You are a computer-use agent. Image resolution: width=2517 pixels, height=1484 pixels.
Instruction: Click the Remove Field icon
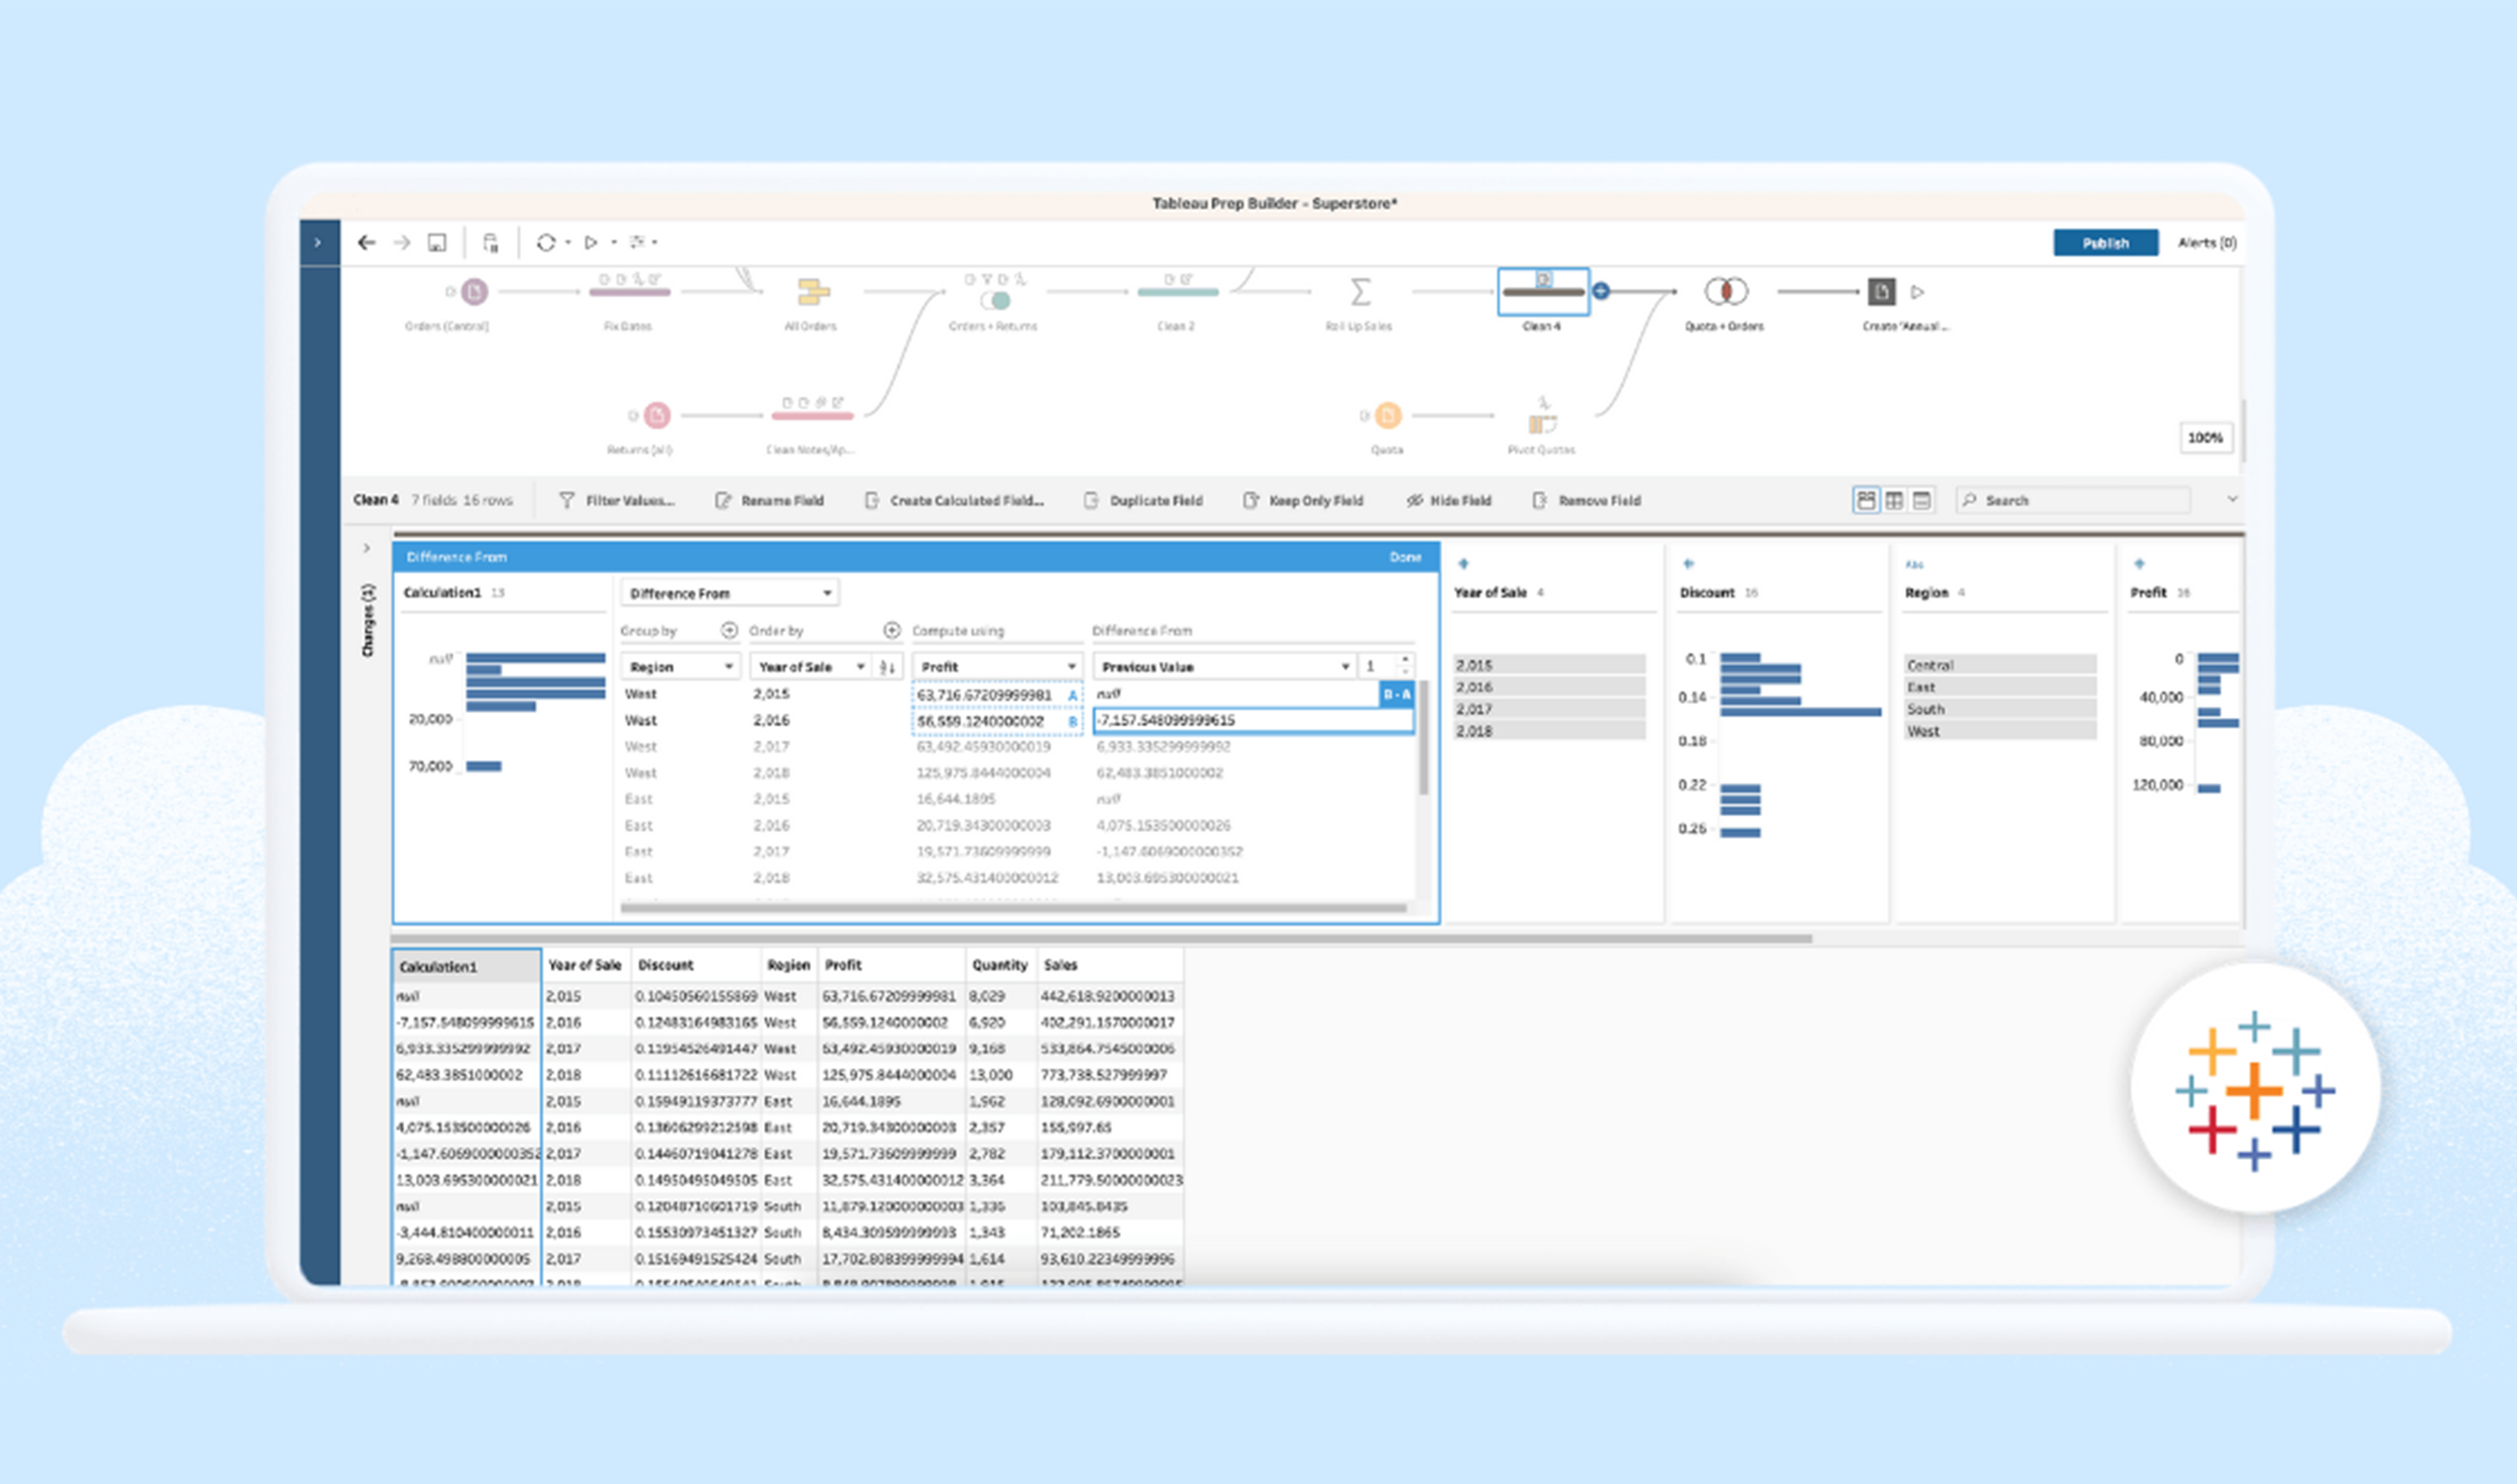tap(1539, 500)
